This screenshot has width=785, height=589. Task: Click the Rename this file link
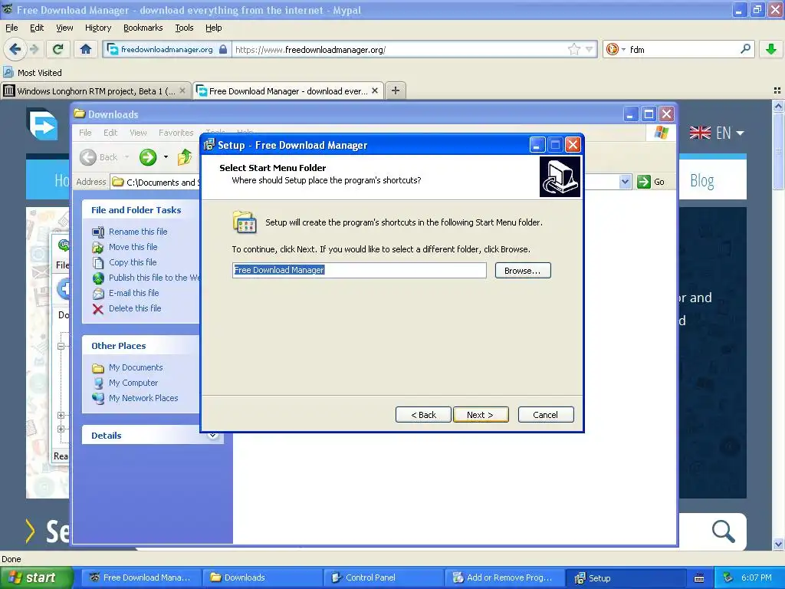[x=138, y=232]
